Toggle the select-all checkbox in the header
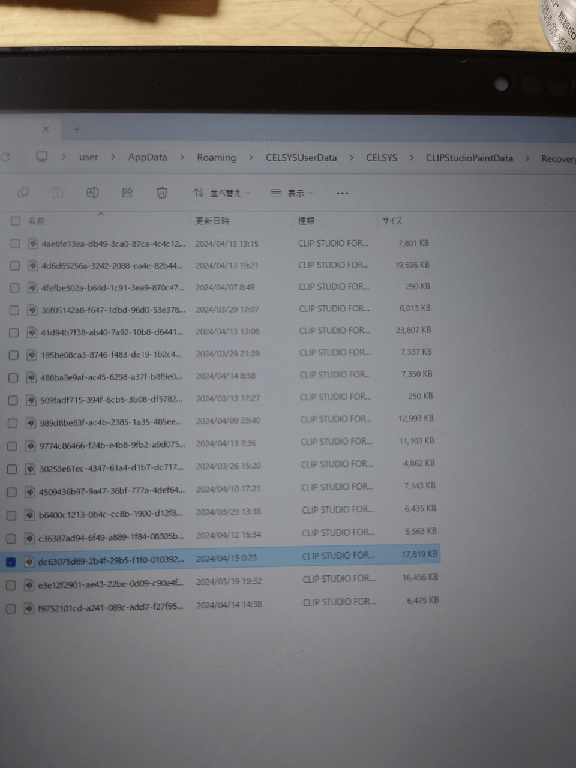The height and width of the screenshot is (768, 576). tap(16, 221)
